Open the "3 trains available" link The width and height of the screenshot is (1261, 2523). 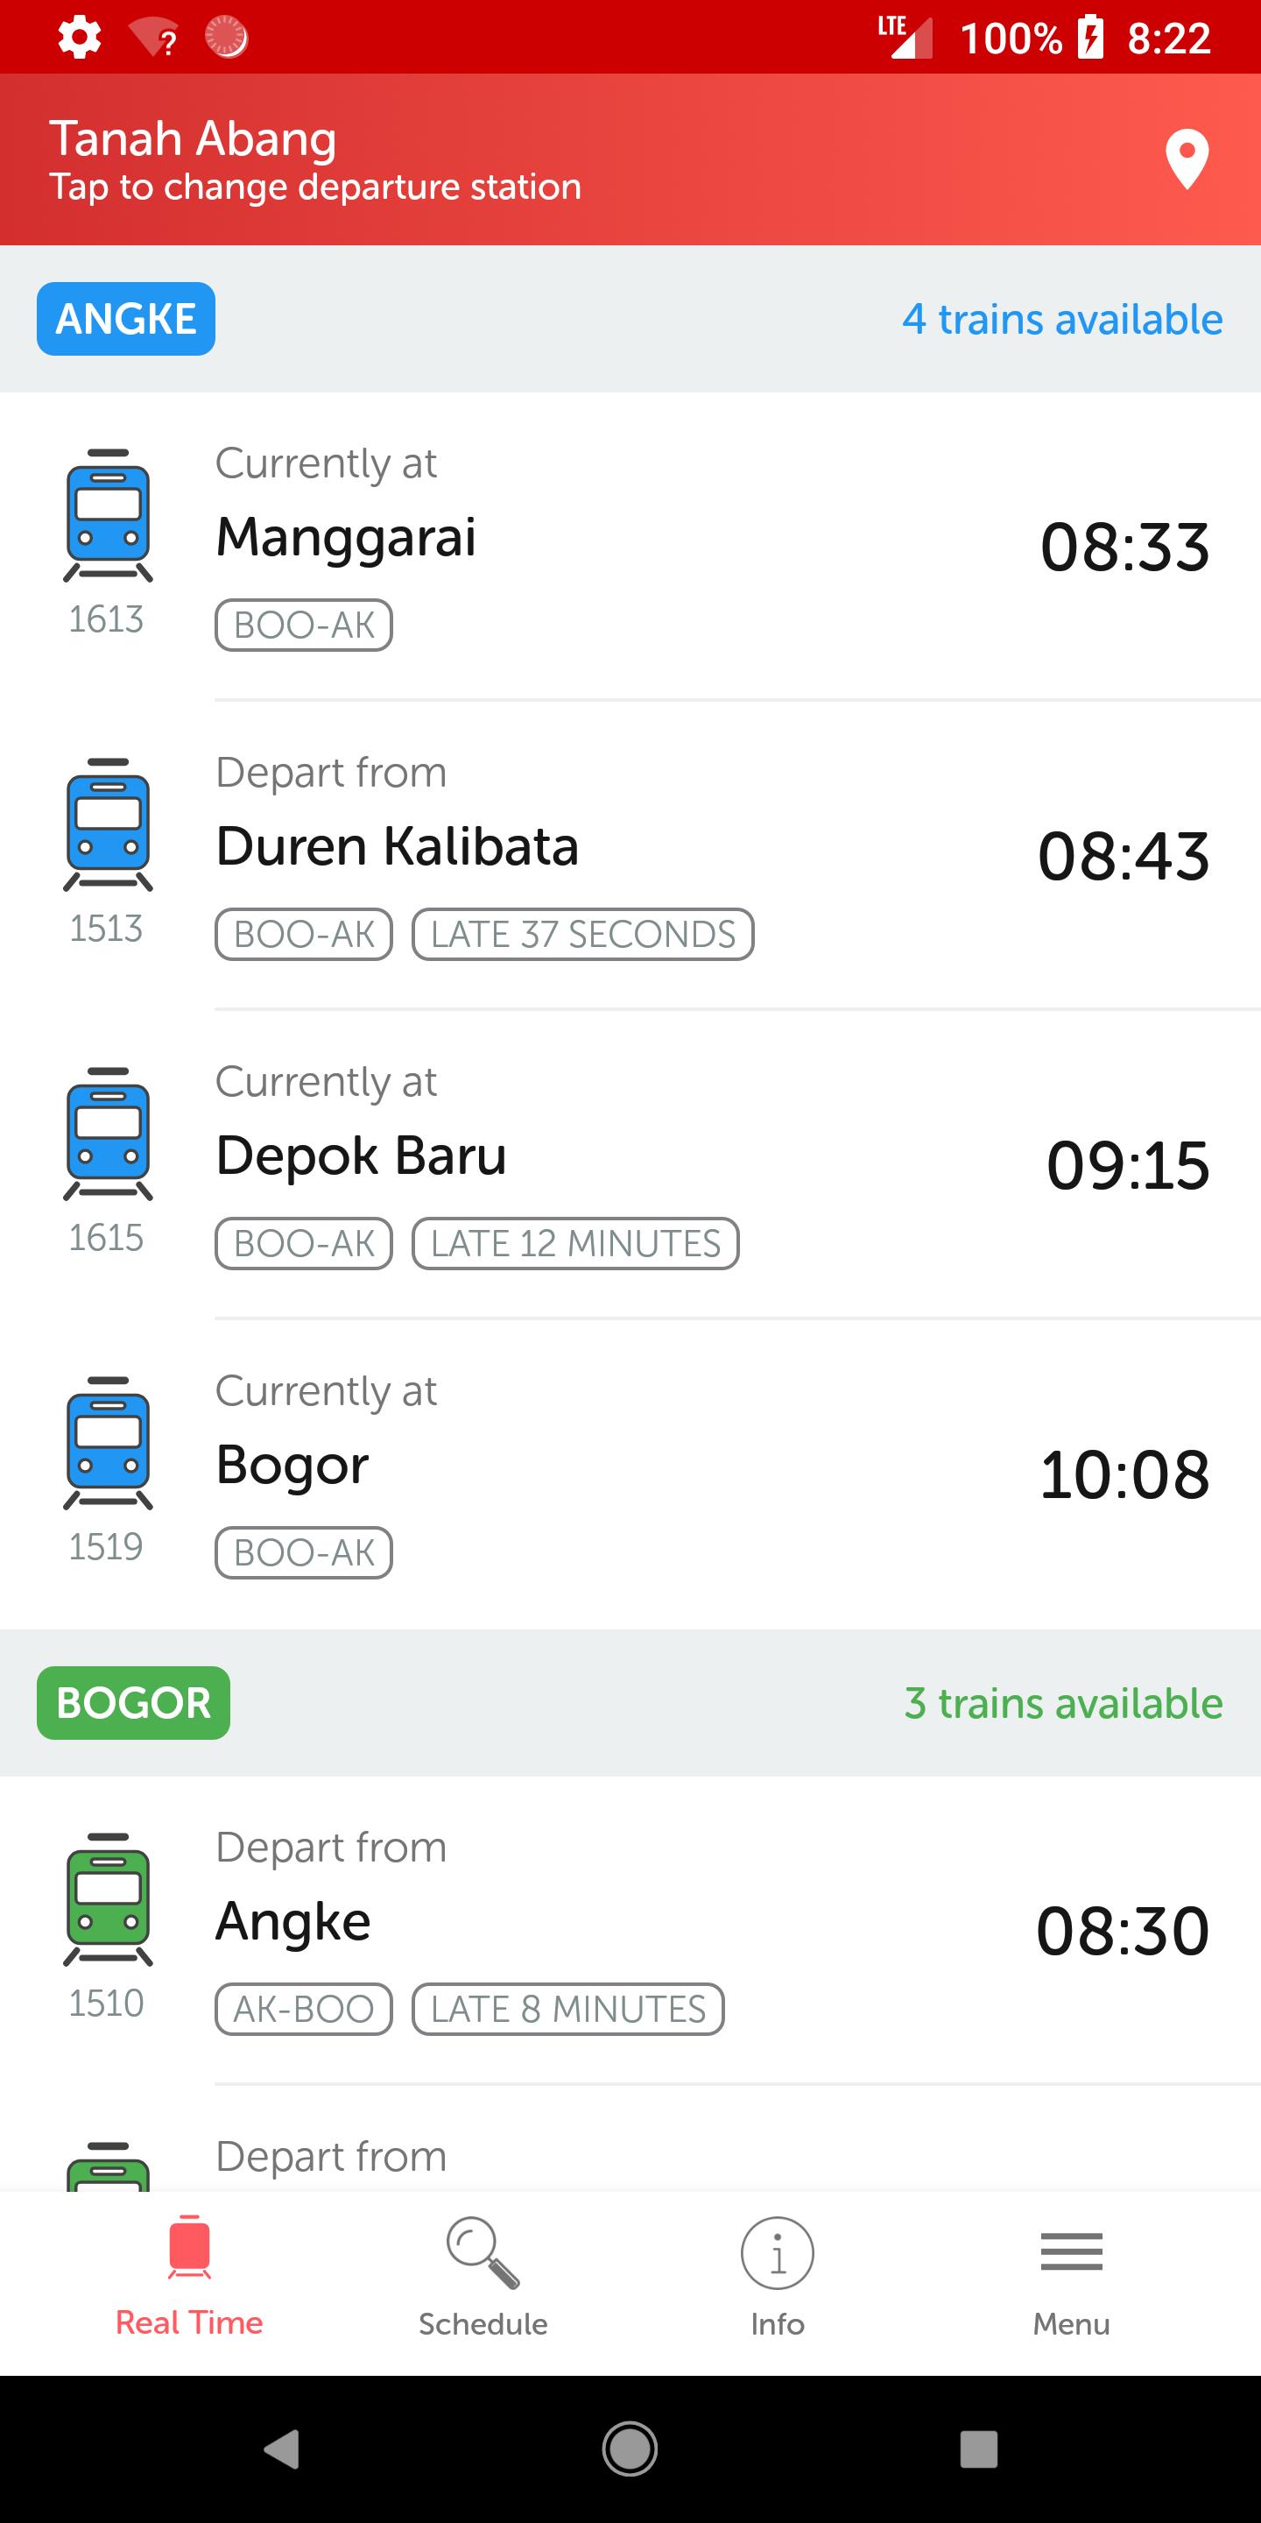[x=1063, y=1703]
